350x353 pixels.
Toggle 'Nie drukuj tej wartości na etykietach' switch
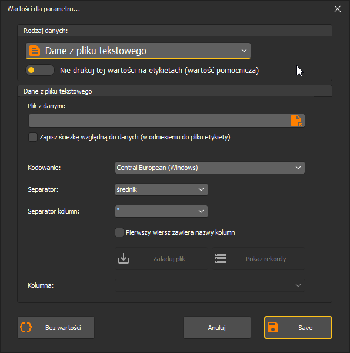coord(40,70)
